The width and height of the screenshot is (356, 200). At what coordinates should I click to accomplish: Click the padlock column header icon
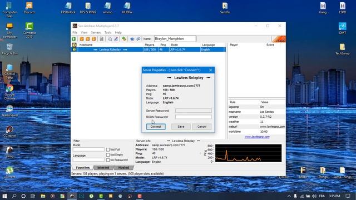[x=74, y=45]
